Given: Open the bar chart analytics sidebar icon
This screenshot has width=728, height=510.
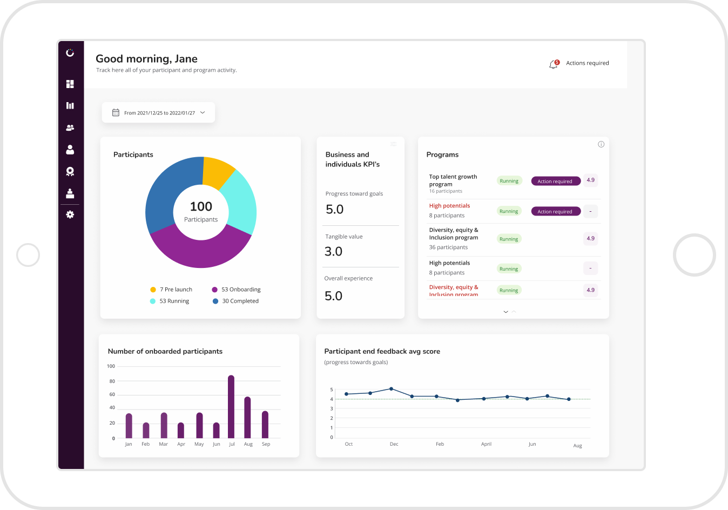Looking at the screenshot, I should pos(70,105).
